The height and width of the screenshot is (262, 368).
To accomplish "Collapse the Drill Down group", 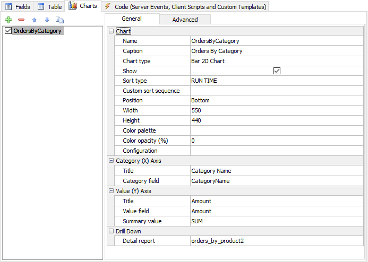I will (x=111, y=231).
